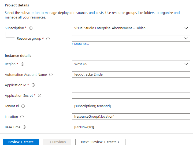This screenshot has width=193, height=149.
Task: Click the Create new resource group link
Action: [x=80, y=44]
